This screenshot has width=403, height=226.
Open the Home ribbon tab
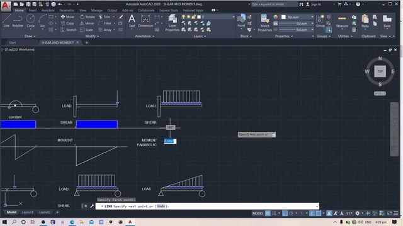point(20,11)
